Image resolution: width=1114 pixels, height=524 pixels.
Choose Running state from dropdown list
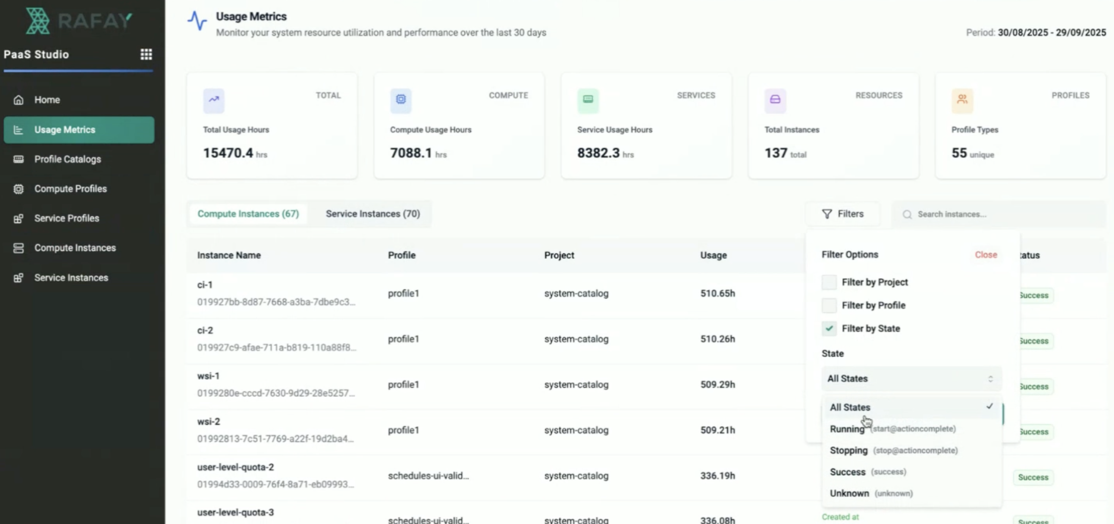pos(847,429)
